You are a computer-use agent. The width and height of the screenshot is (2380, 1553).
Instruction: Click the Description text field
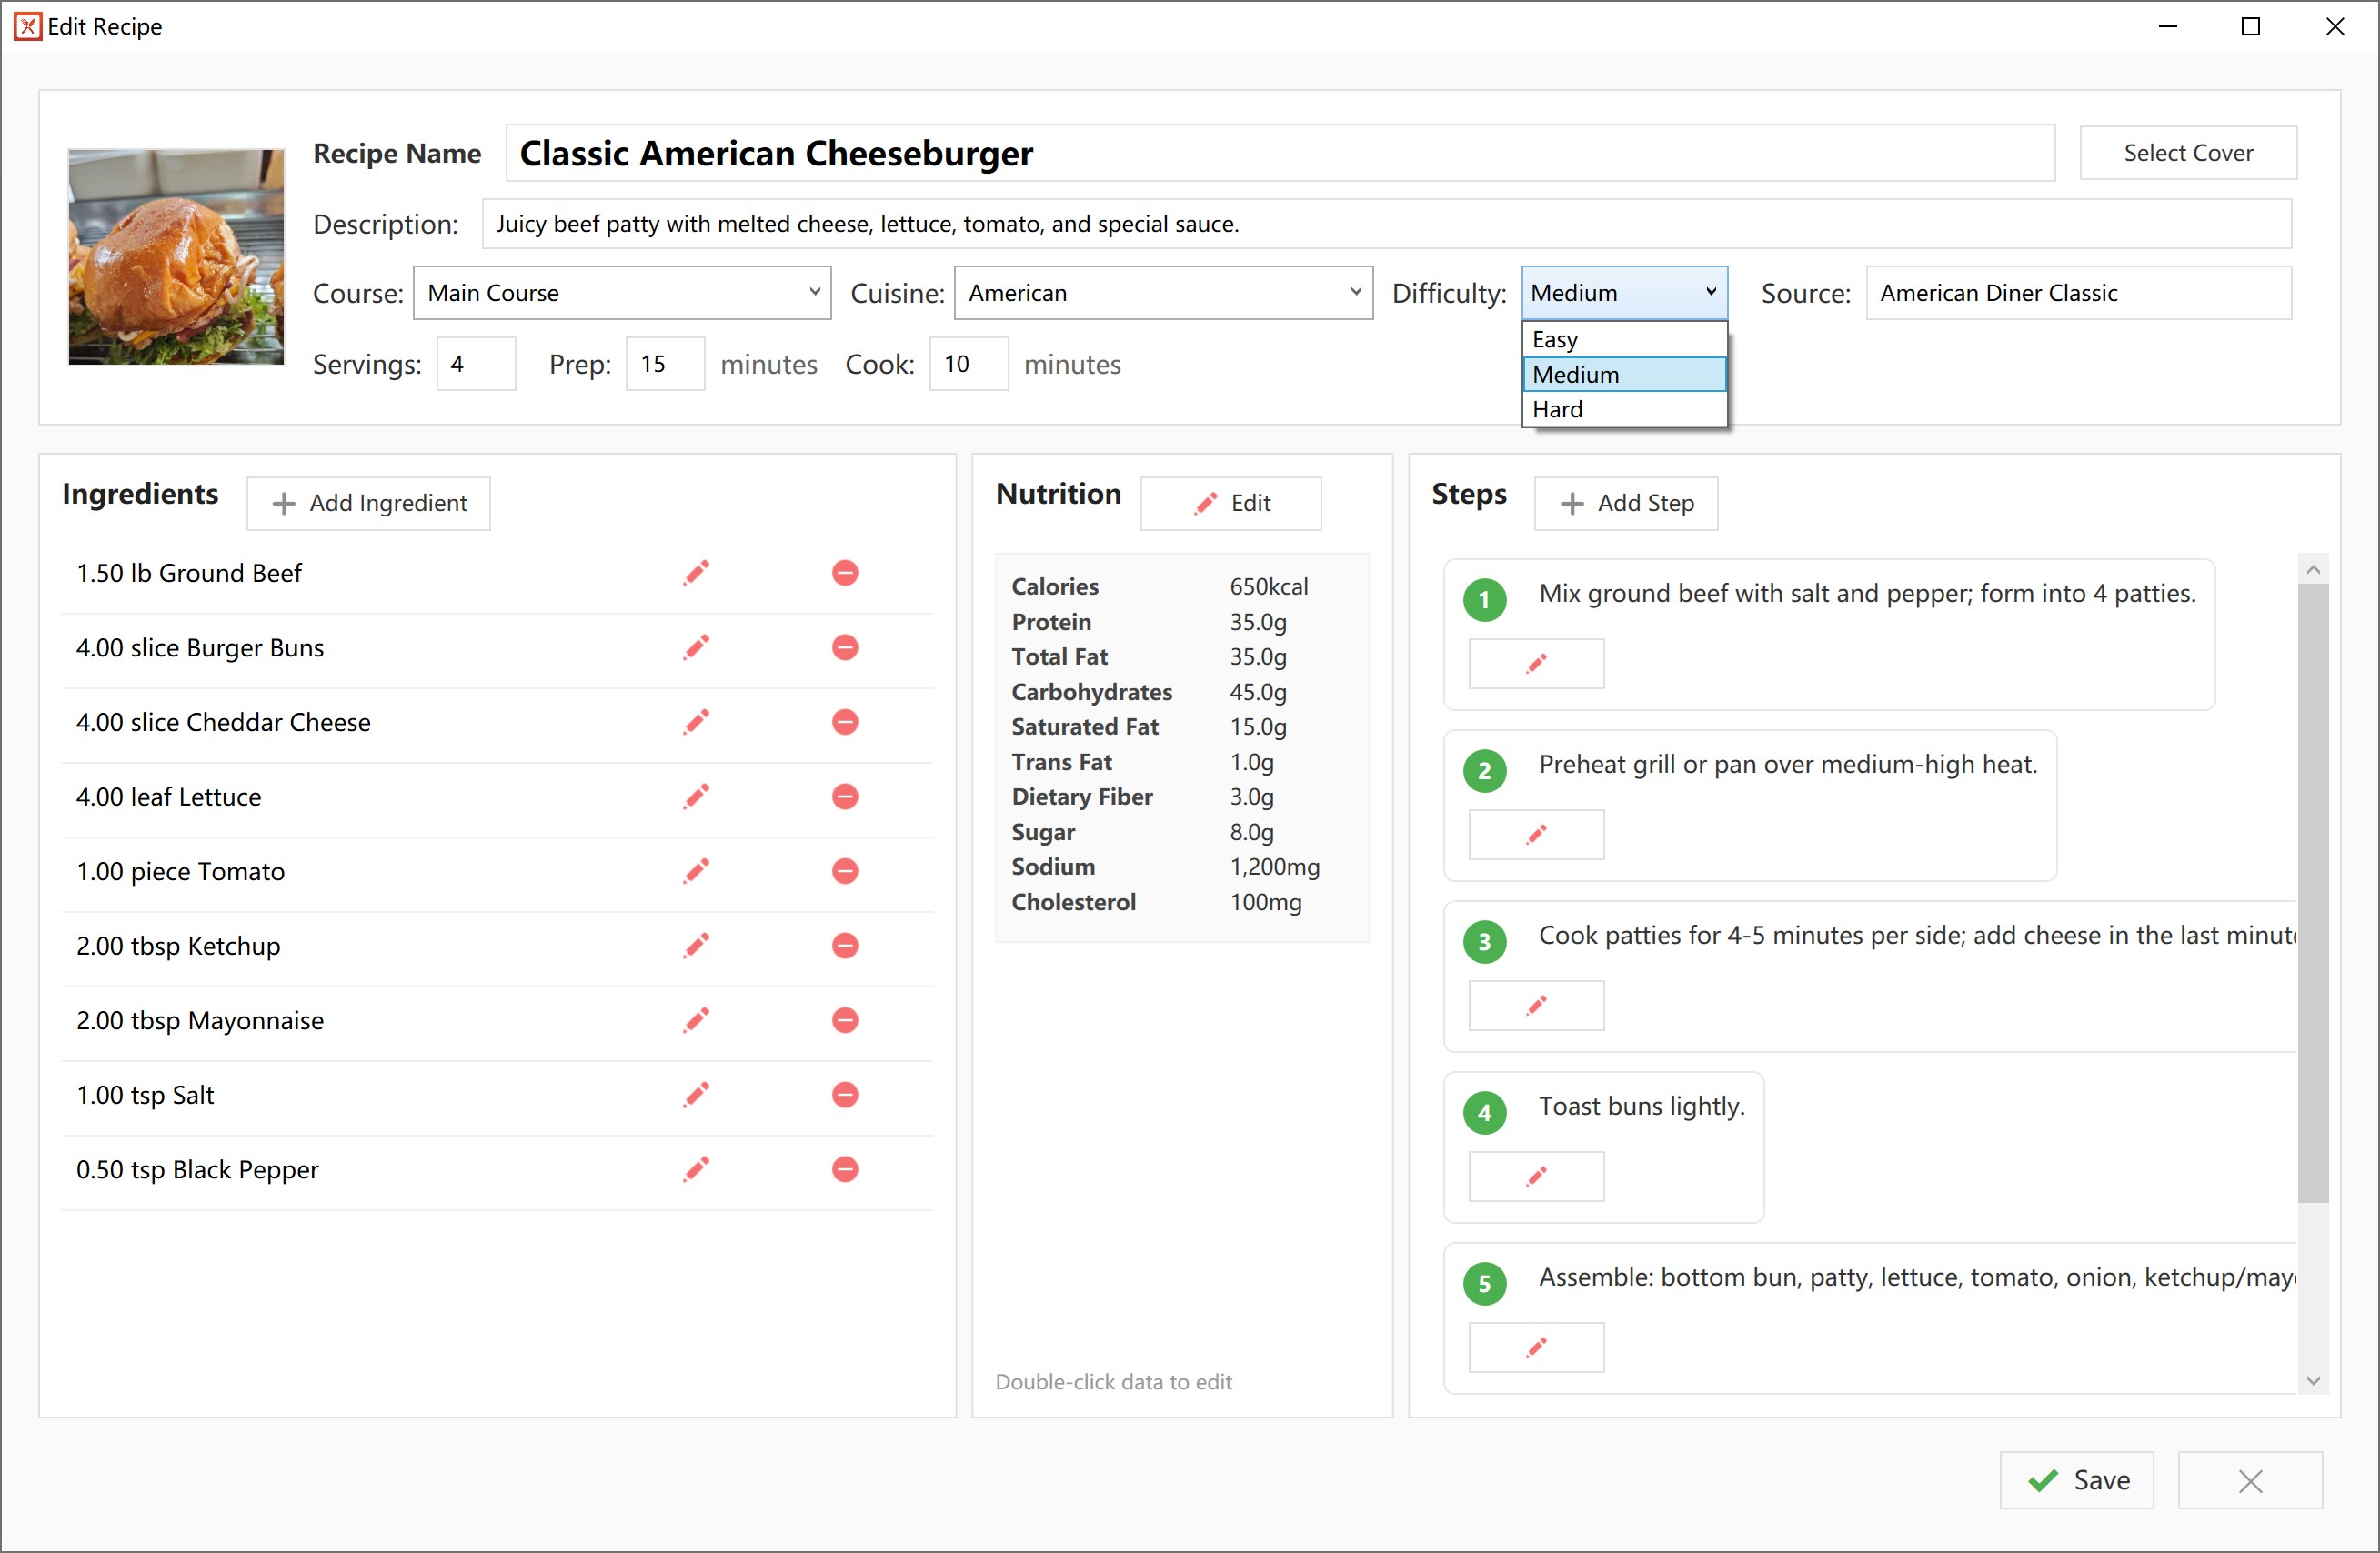(x=1386, y=224)
